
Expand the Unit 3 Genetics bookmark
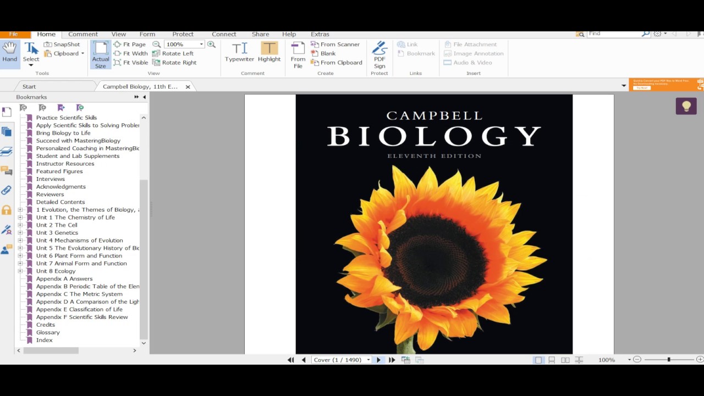[20, 233]
